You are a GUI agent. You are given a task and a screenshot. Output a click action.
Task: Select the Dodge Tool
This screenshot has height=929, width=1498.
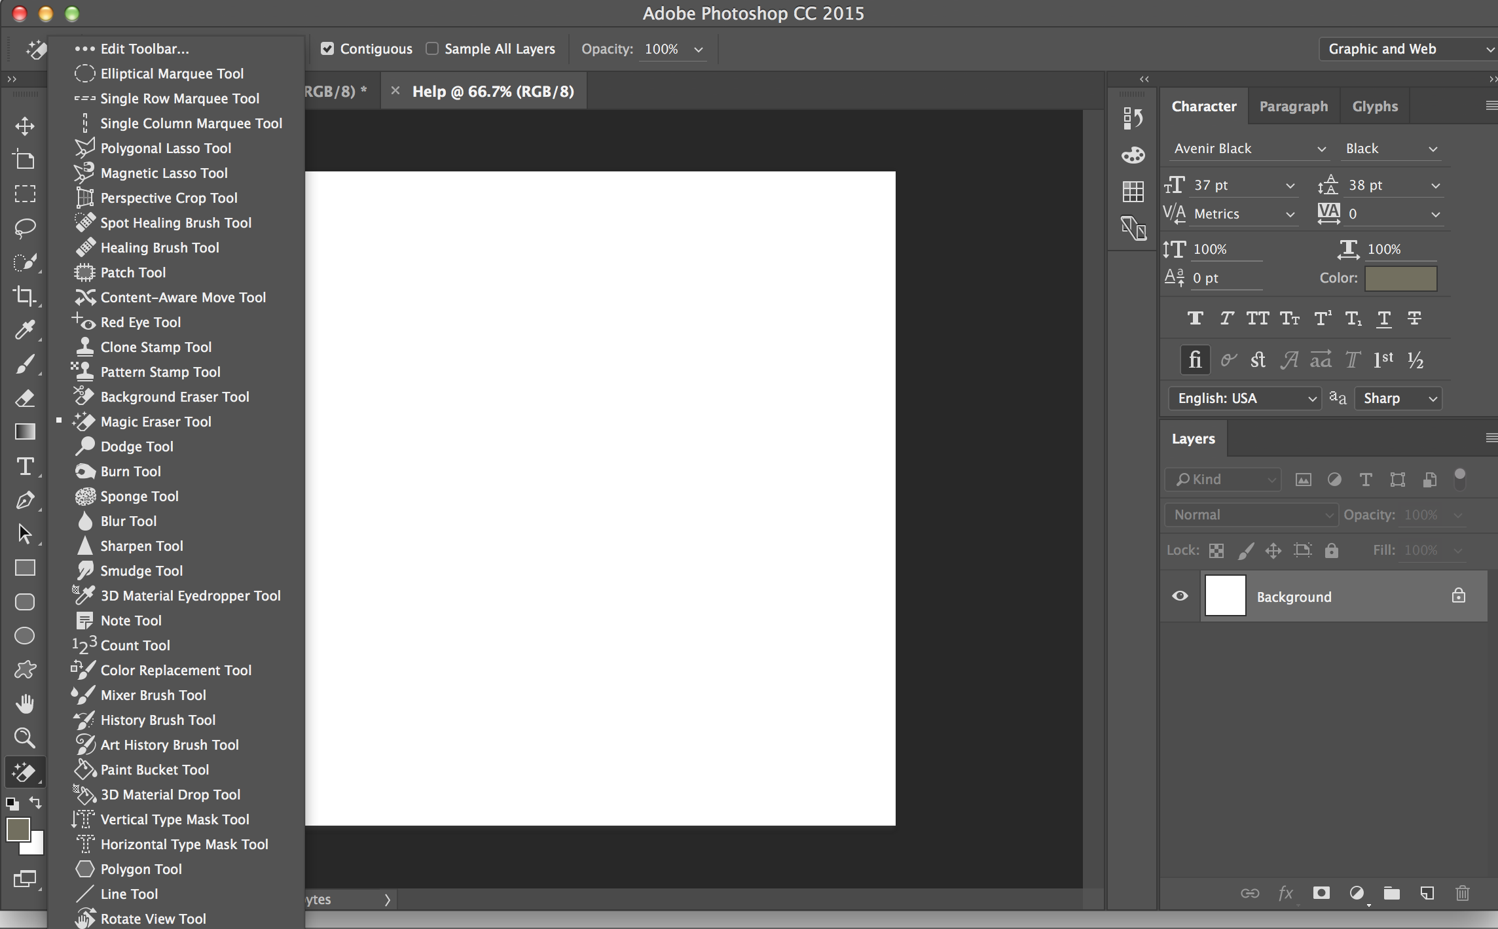135,446
